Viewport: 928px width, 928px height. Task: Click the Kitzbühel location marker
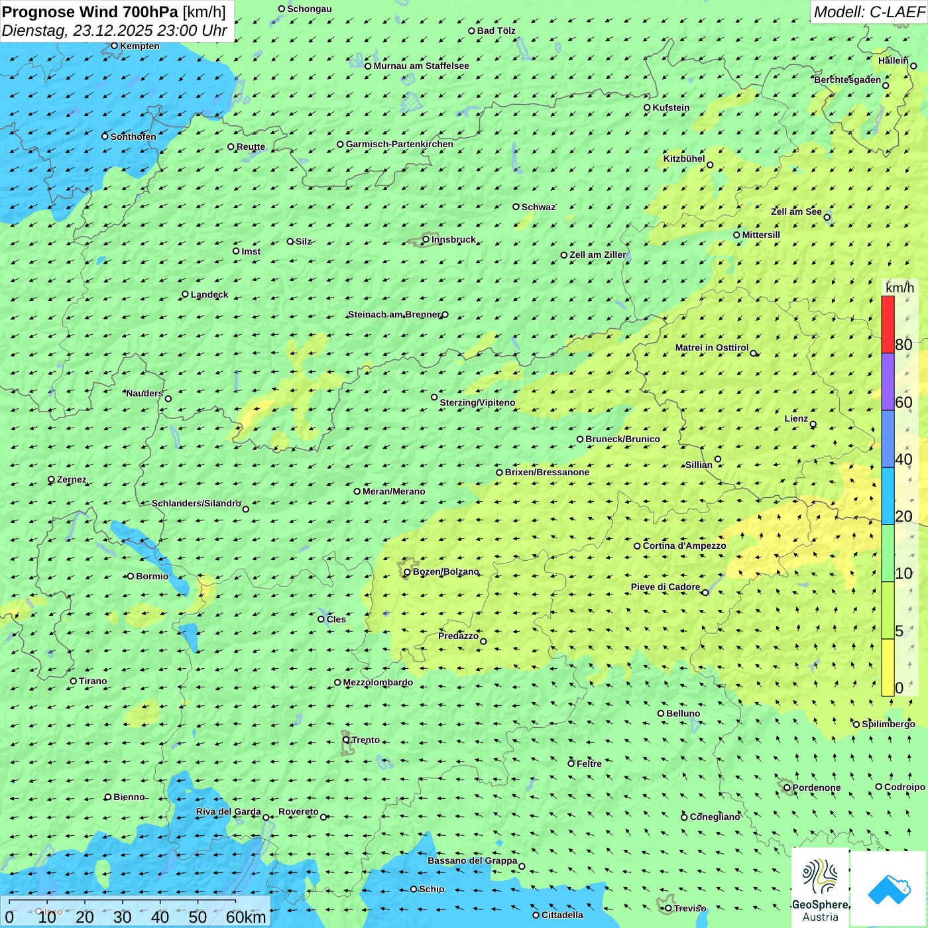(x=710, y=165)
